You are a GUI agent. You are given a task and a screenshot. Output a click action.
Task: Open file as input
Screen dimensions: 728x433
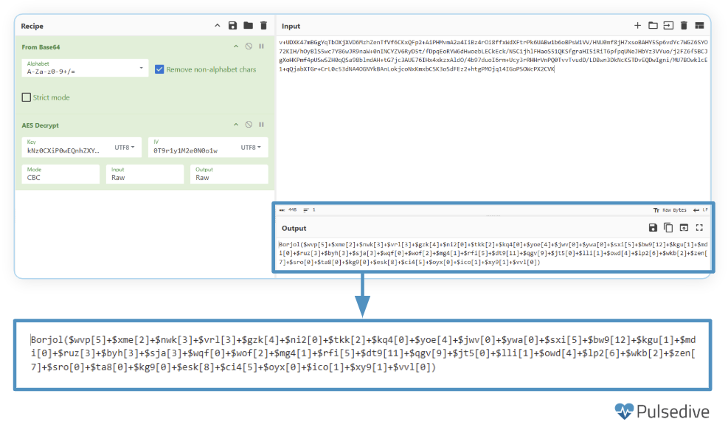[x=668, y=26]
